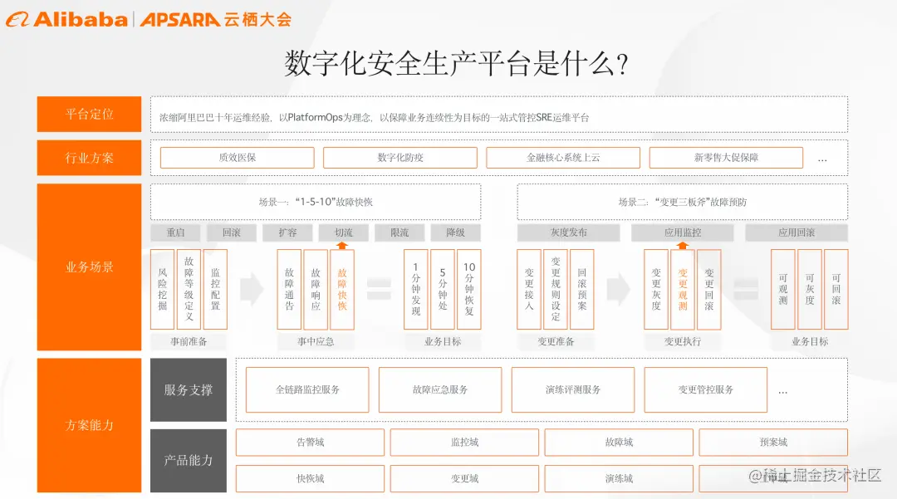Click the 全链路监控服务 box
This screenshot has width=897, height=499.
(x=307, y=390)
